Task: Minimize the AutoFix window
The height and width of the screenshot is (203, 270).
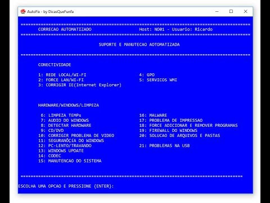Action: pos(217,11)
